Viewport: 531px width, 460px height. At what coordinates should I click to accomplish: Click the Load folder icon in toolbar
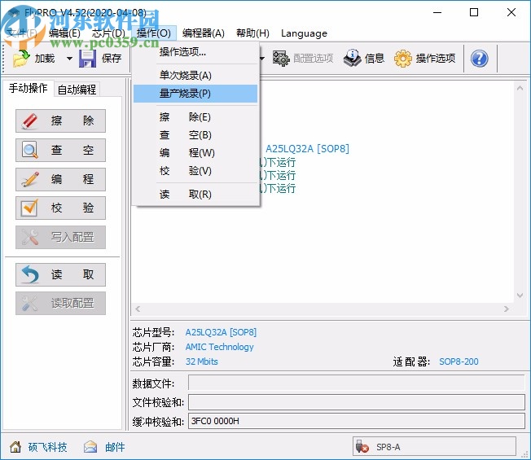(x=21, y=59)
